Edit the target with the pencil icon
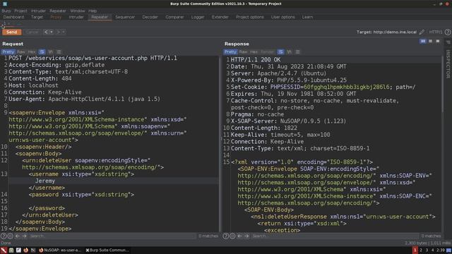The image size is (452, 254). coord(422,32)
